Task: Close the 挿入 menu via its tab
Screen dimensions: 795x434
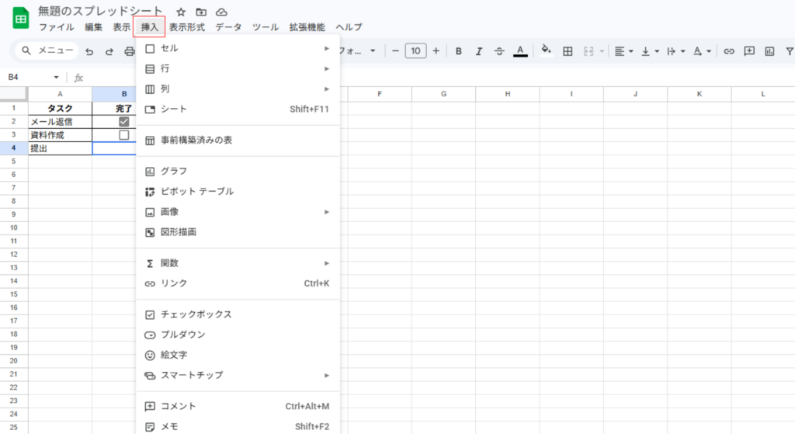Action: tap(150, 27)
